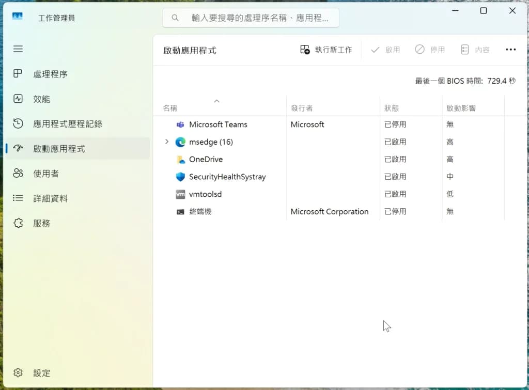Click the search magnifier icon
529x390 pixels.
click(175, 18)
